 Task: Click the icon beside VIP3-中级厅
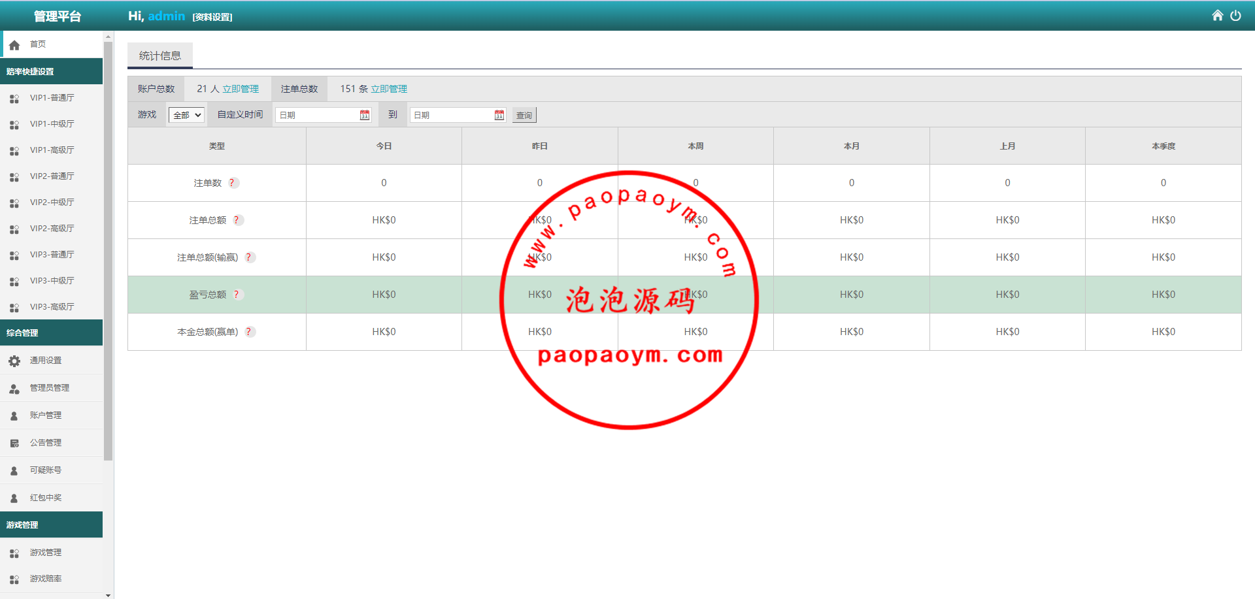pyautogui.click(x=14, y=282)
